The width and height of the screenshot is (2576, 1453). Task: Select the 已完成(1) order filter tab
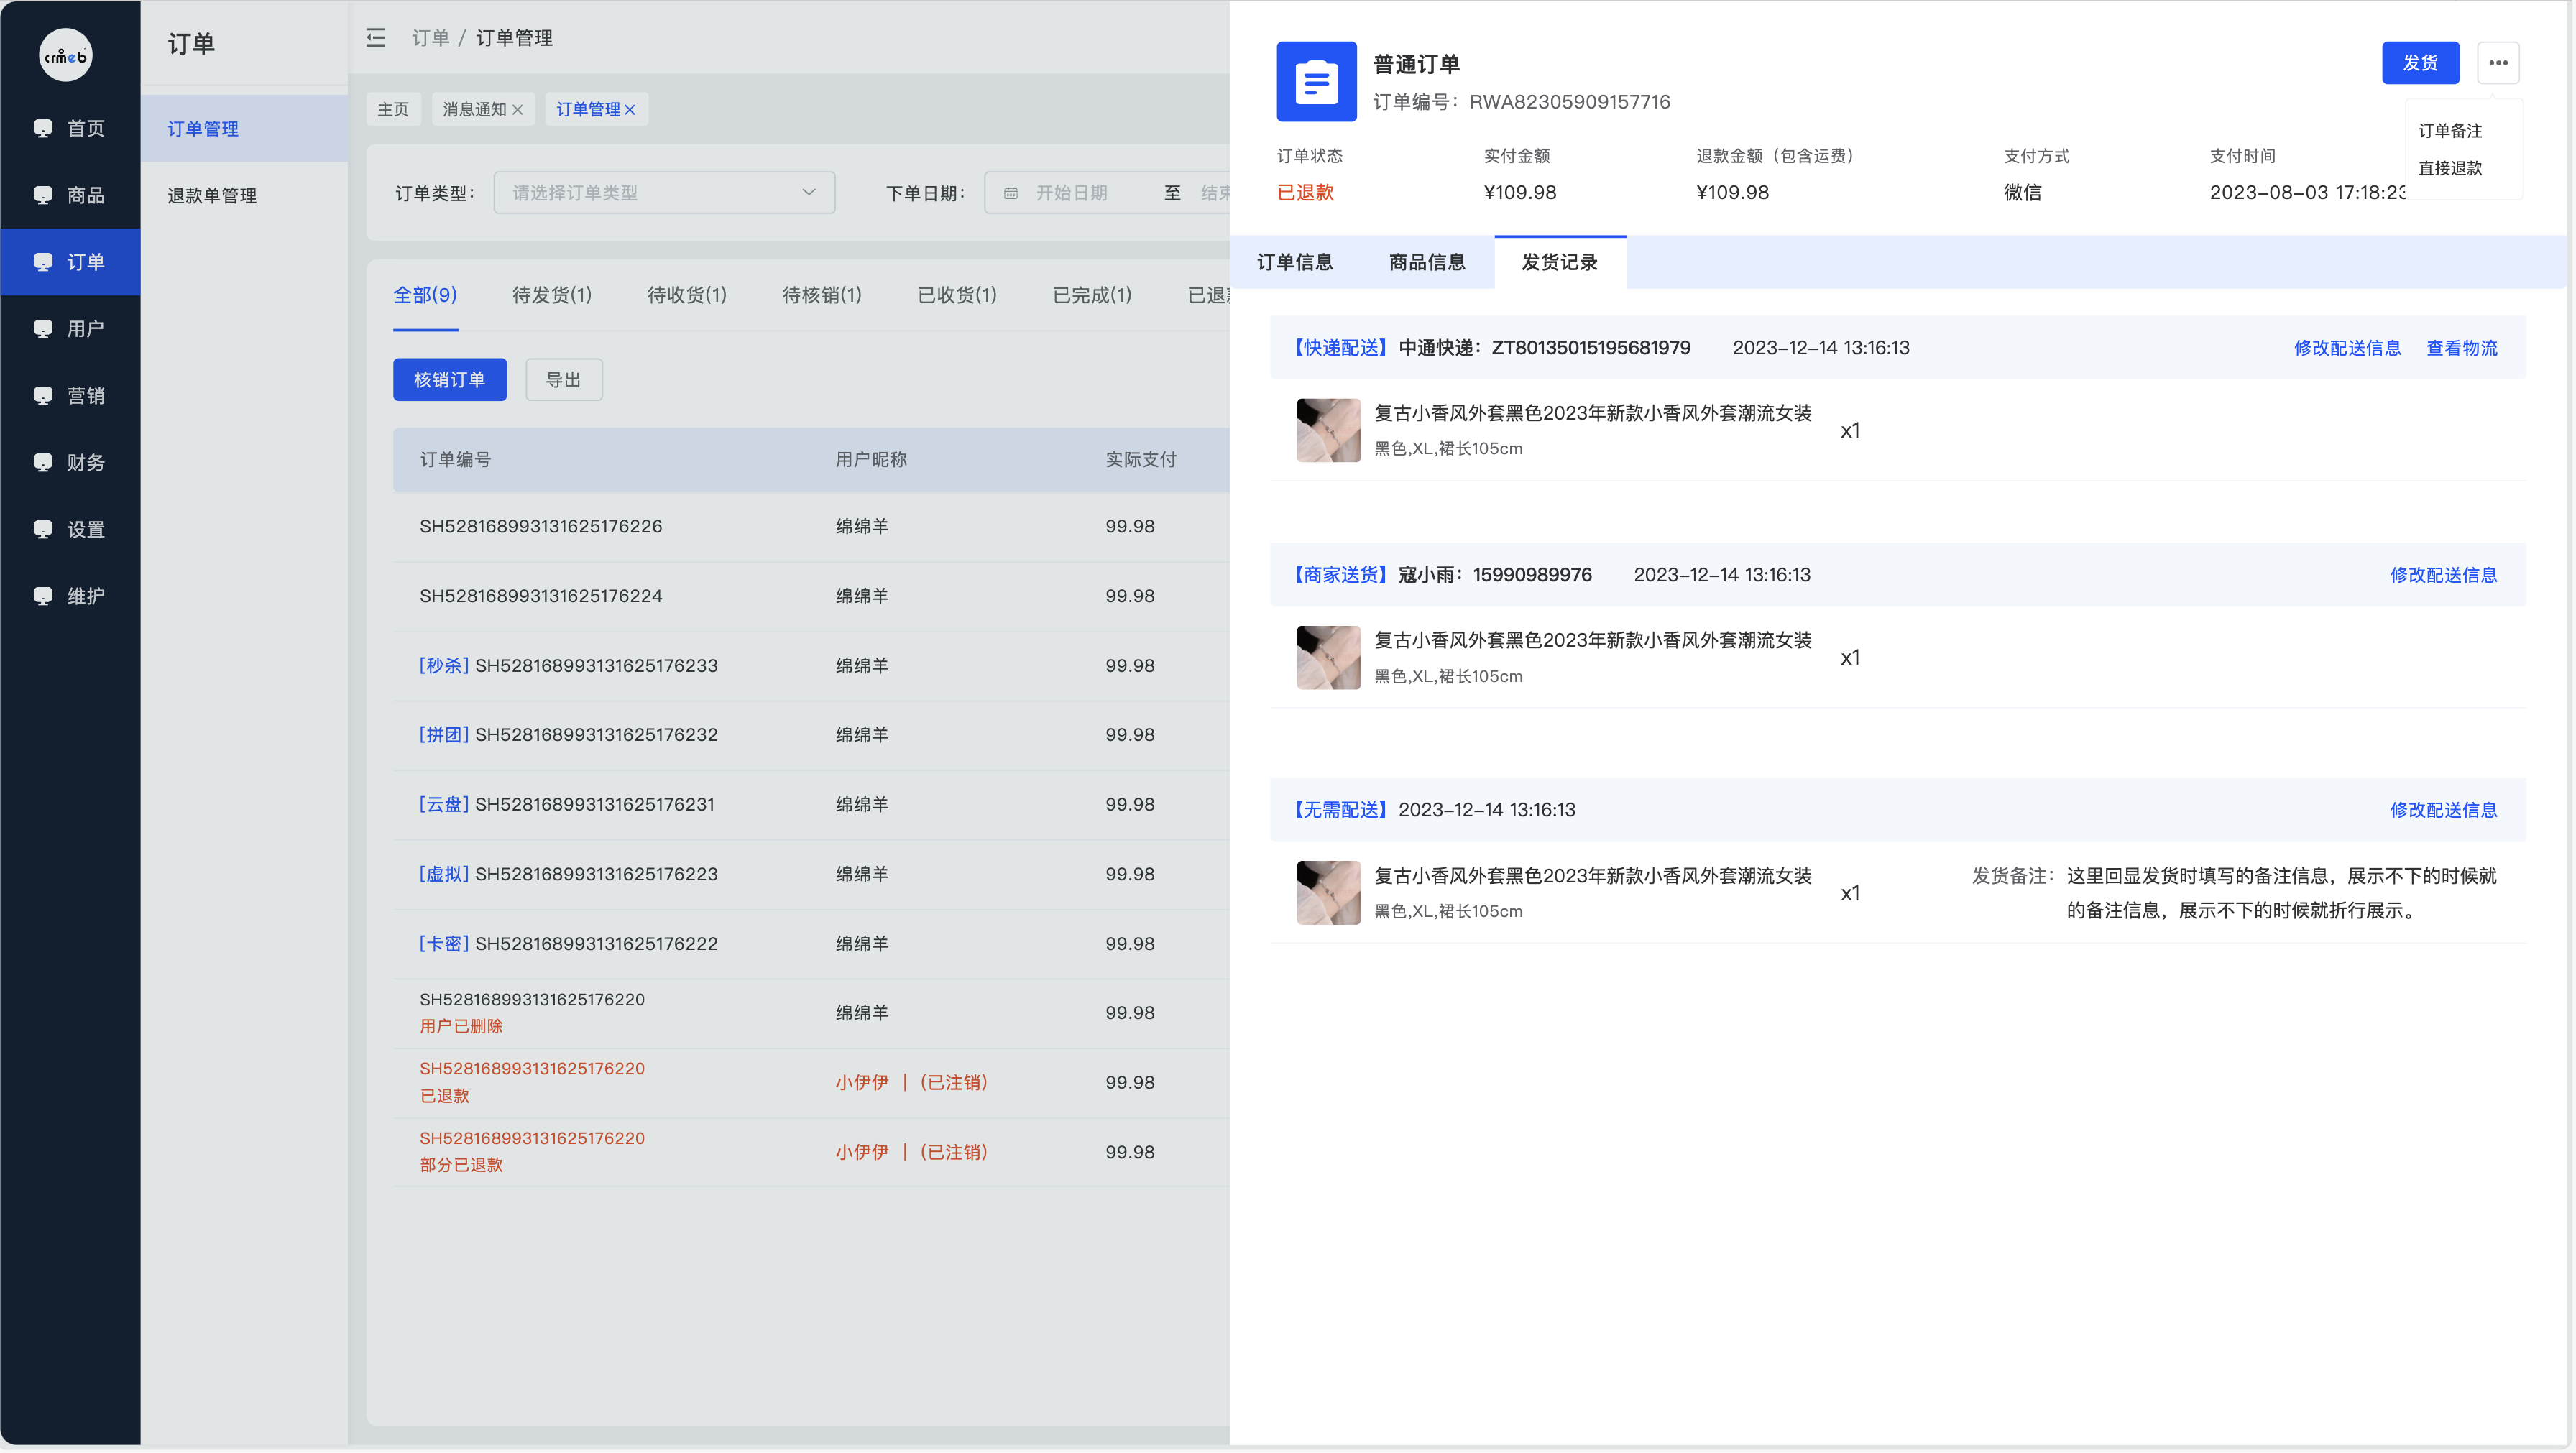coord(1092,295)
